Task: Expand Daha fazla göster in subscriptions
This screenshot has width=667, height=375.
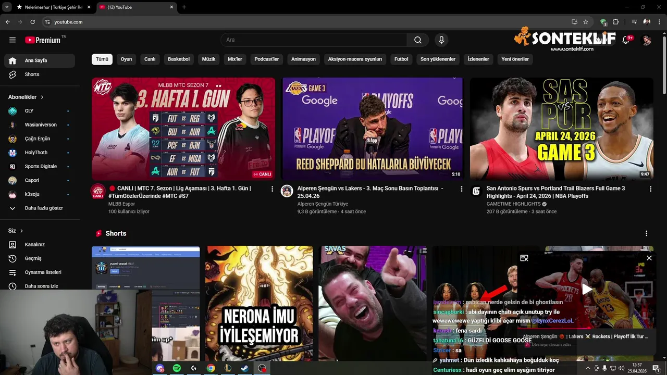Action: [40, 208]
